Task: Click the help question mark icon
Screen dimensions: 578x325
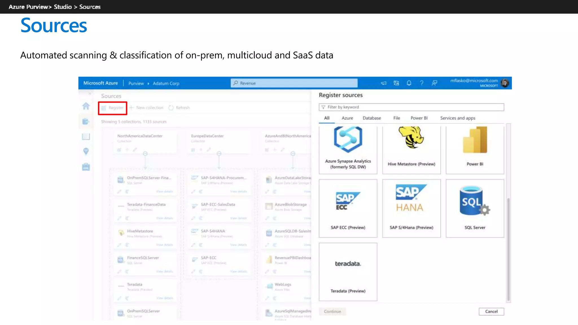Action: pos(421,83)
